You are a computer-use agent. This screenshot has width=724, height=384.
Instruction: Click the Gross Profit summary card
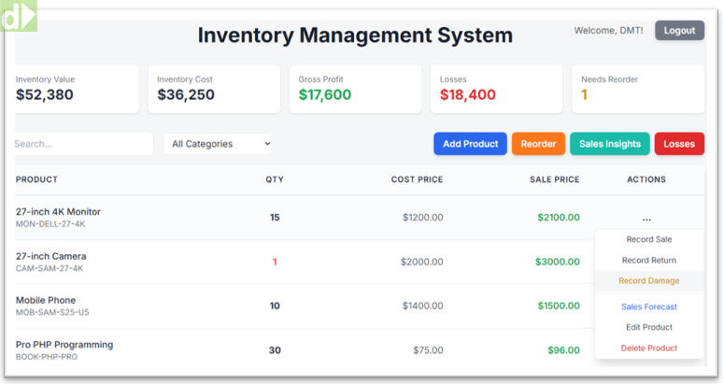pyautogui.click(x=355, y=89)
